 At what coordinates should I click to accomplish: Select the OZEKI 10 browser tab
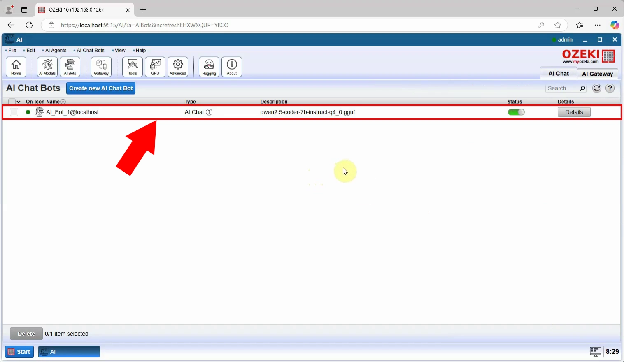tap(84, 9)
